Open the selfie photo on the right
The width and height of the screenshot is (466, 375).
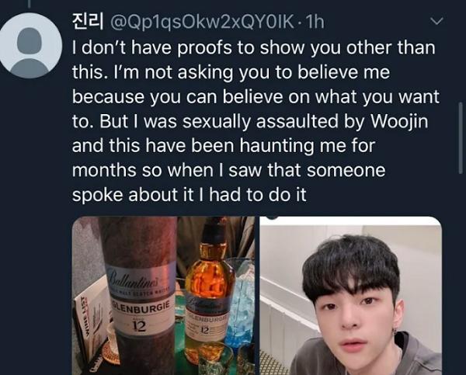351,296
